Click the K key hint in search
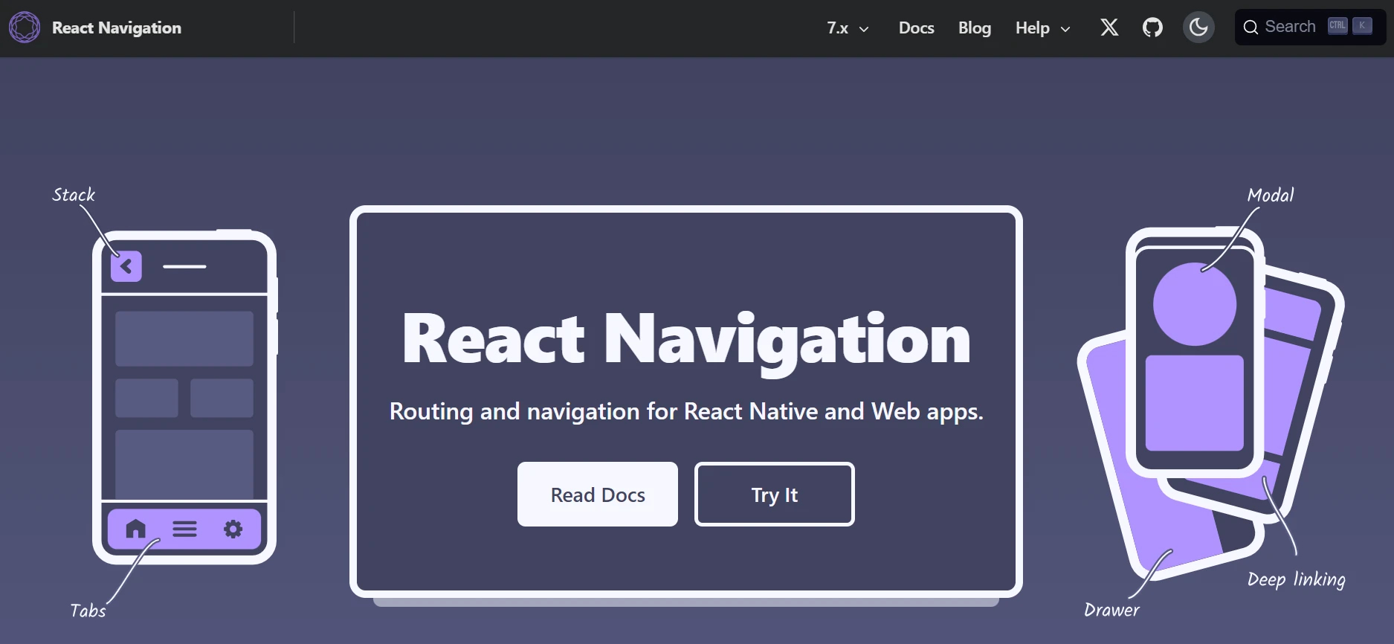 point(1362,26)
